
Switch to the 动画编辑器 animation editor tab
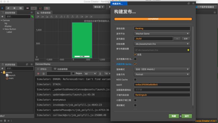point(61,69)
